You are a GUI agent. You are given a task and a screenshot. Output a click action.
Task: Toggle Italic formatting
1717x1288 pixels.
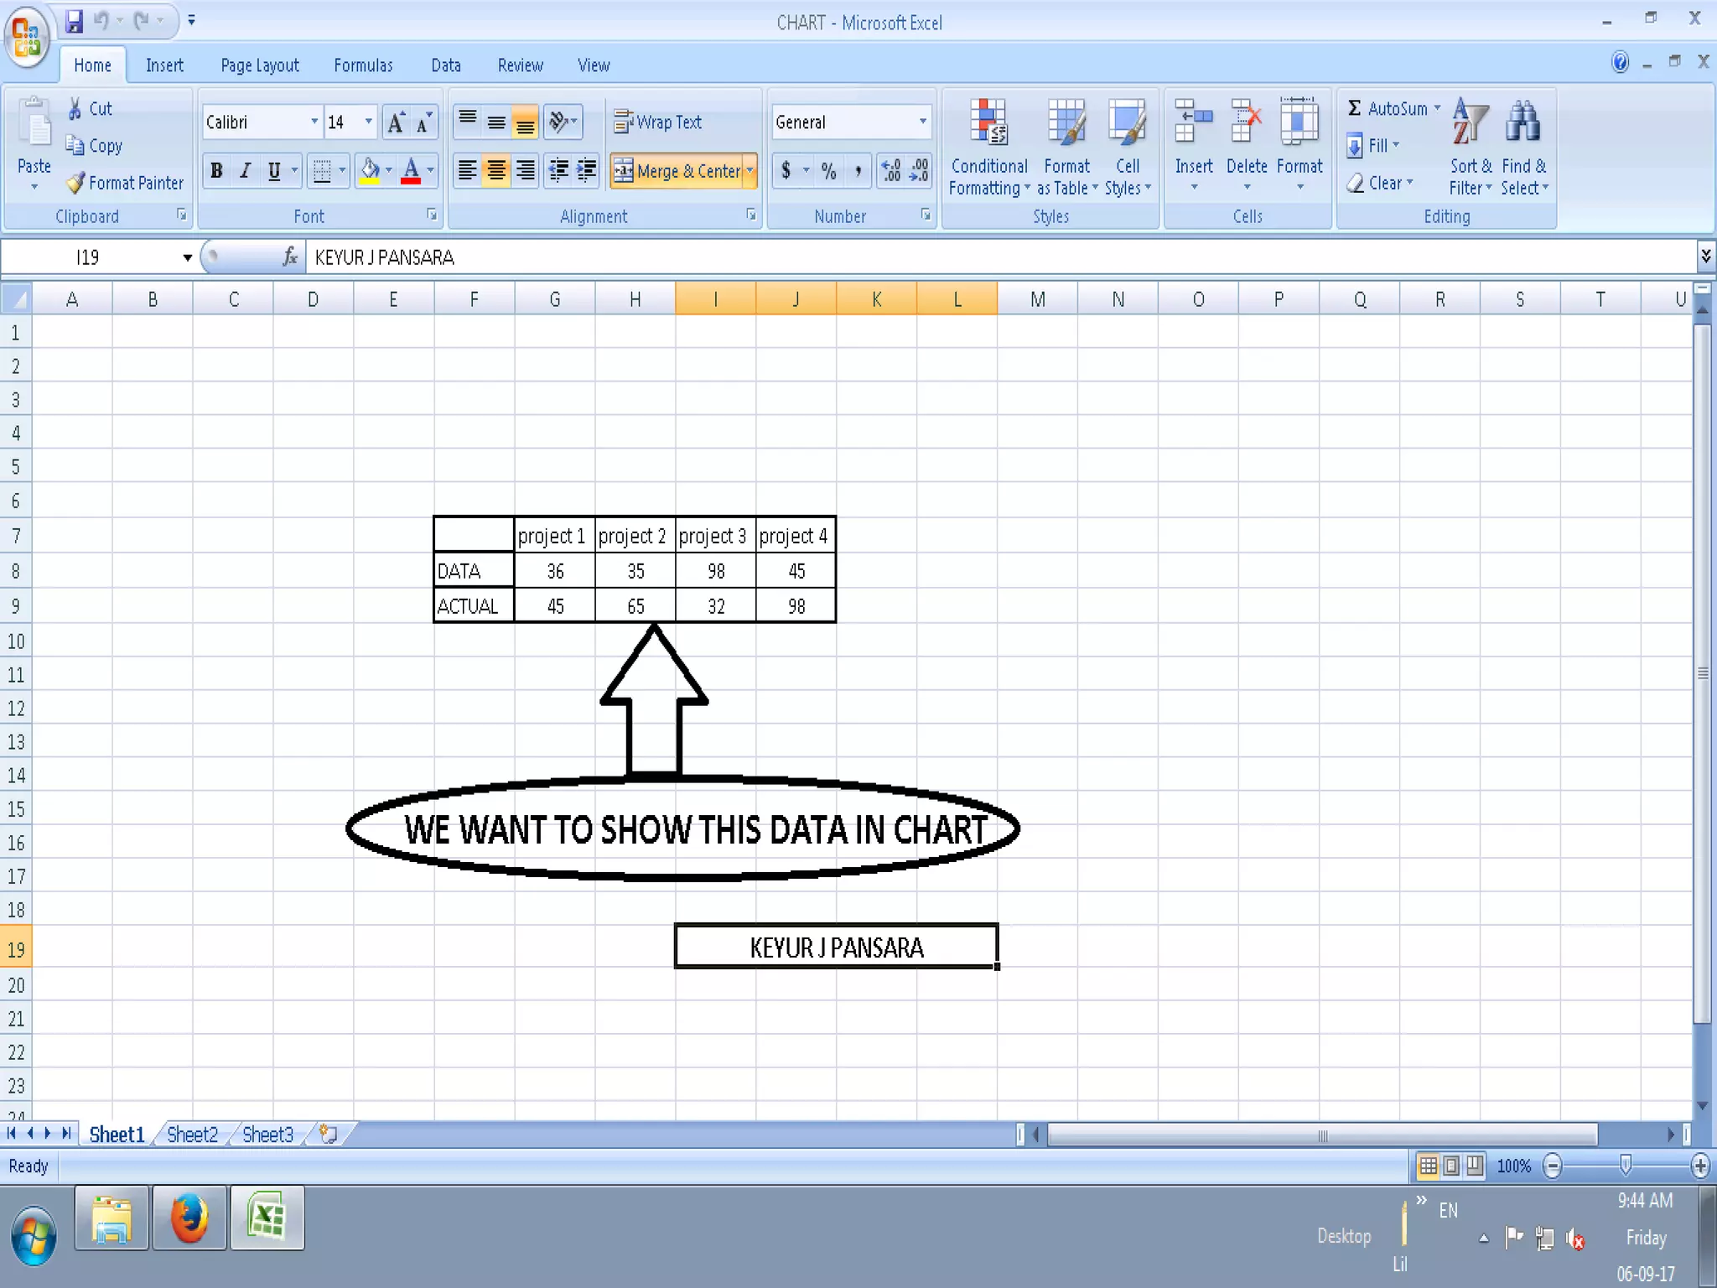245,171
